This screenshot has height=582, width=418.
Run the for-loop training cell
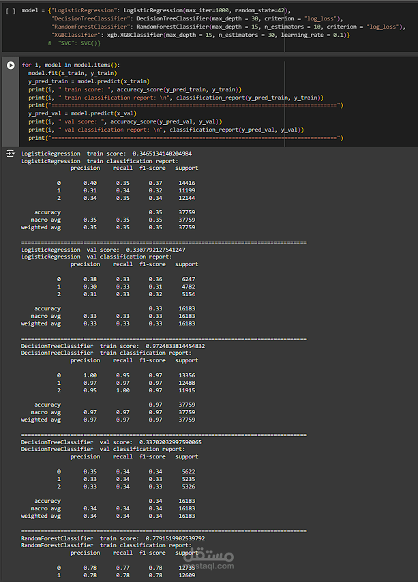pos(10,66)
